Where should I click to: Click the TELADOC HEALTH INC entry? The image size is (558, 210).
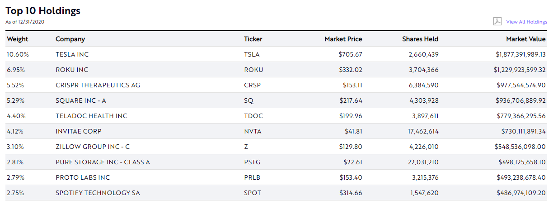pos(91,116)
